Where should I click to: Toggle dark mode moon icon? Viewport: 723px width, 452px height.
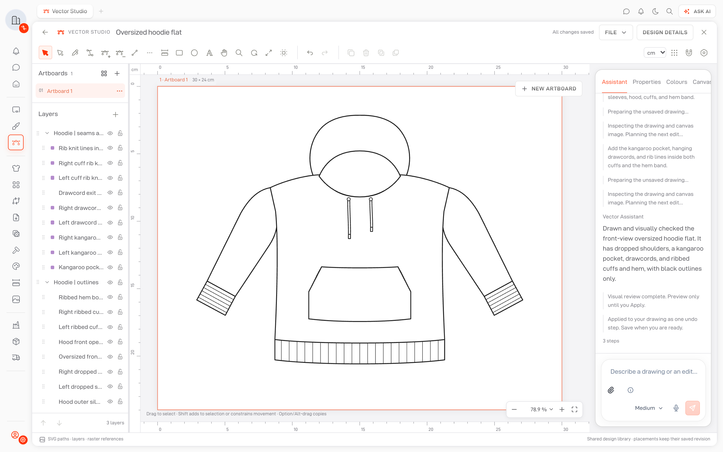tap(655, 11)
